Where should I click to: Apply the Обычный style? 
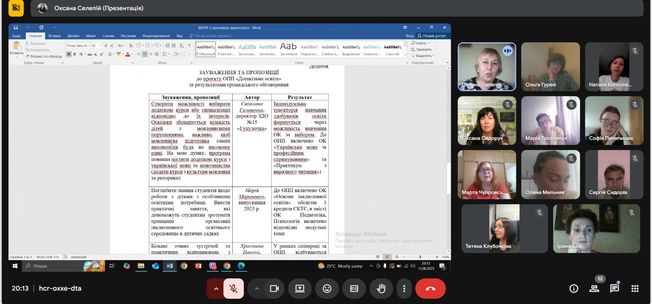[206, 50]
